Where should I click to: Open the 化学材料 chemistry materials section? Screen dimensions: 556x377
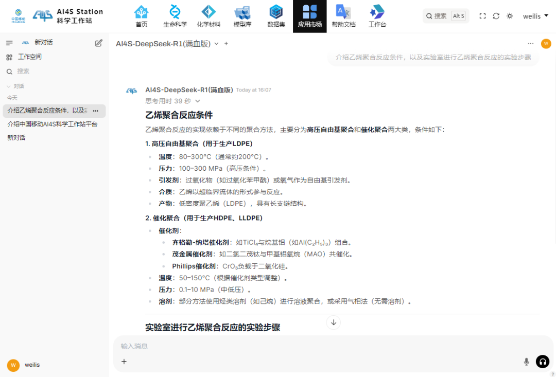(x=208, y=16)
